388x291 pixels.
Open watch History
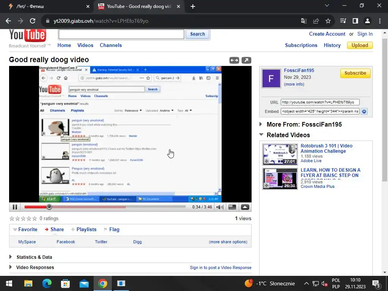coord(332,45)
